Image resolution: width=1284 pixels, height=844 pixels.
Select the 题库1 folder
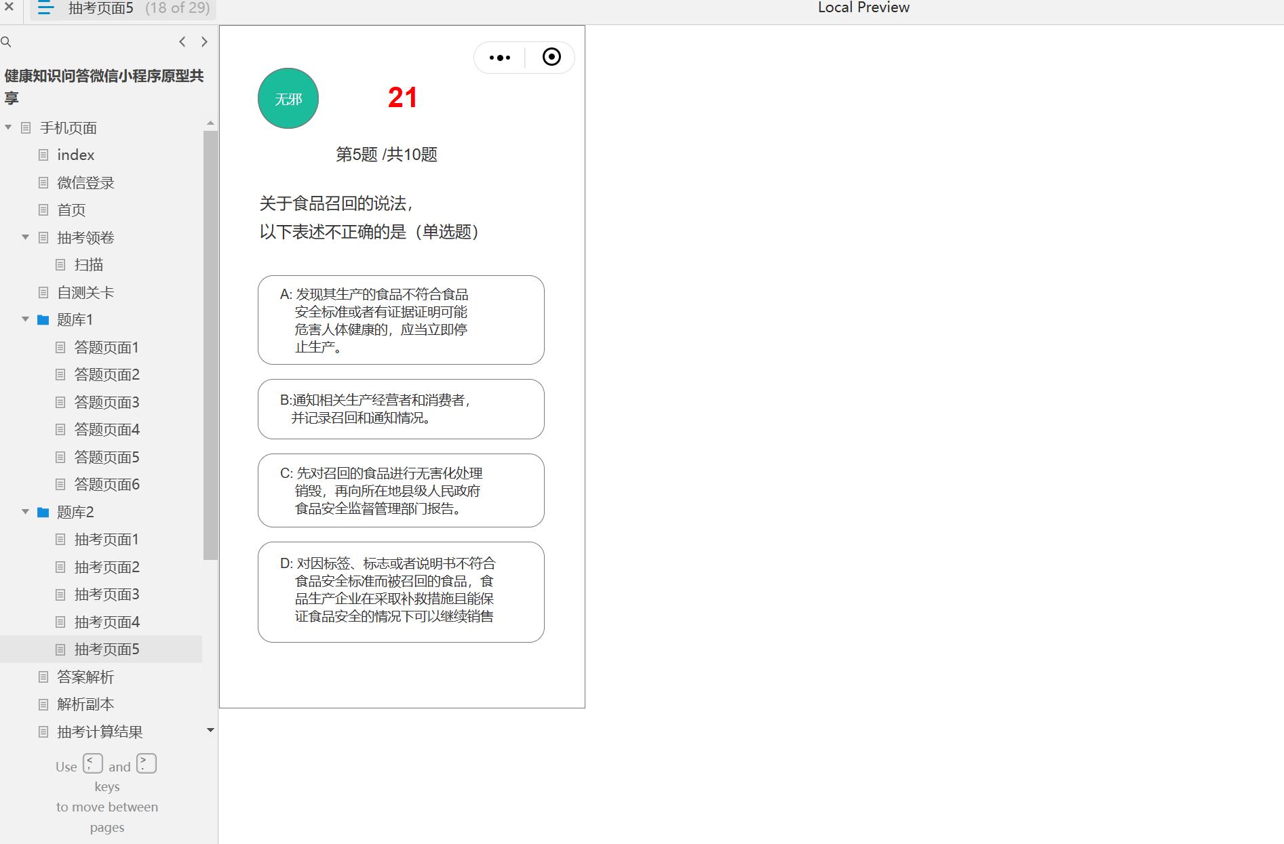coord(75,319)
